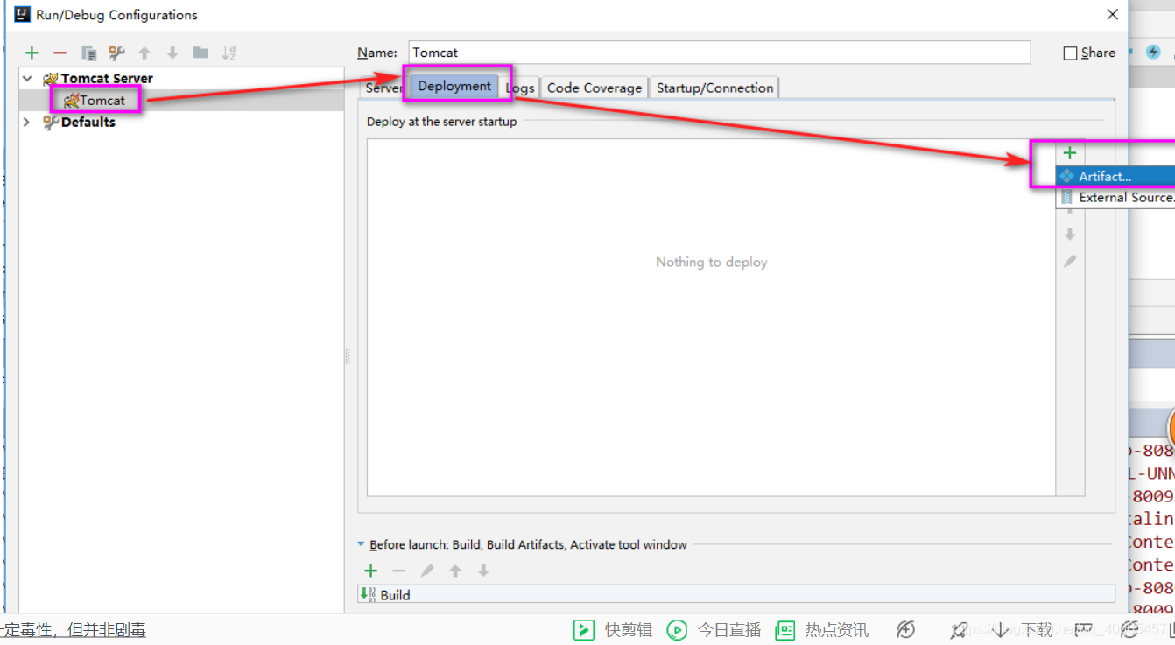Screen dimensions: 1175x645
Task: Remove selected configuration with red minus icon
Action: (x=60, y=53)
